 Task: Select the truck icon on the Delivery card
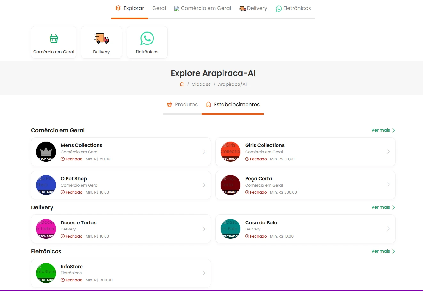click(x=101, y=38)
